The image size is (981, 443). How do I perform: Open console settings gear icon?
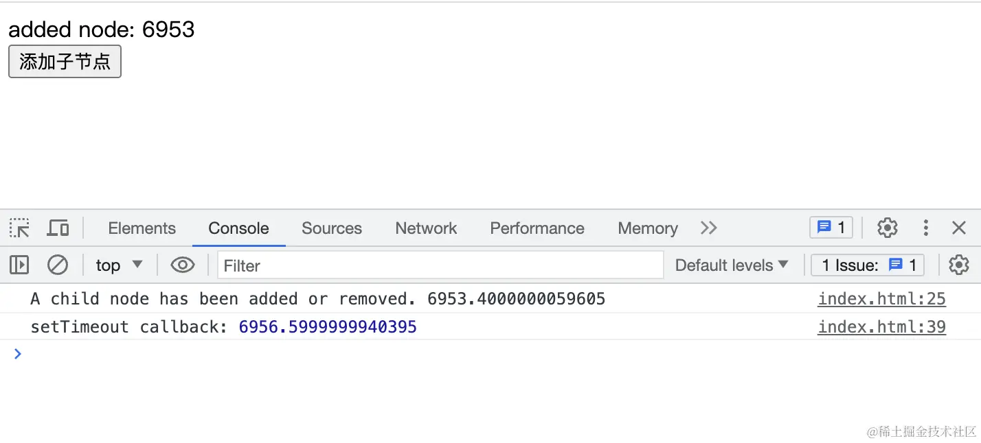[959, 265]
